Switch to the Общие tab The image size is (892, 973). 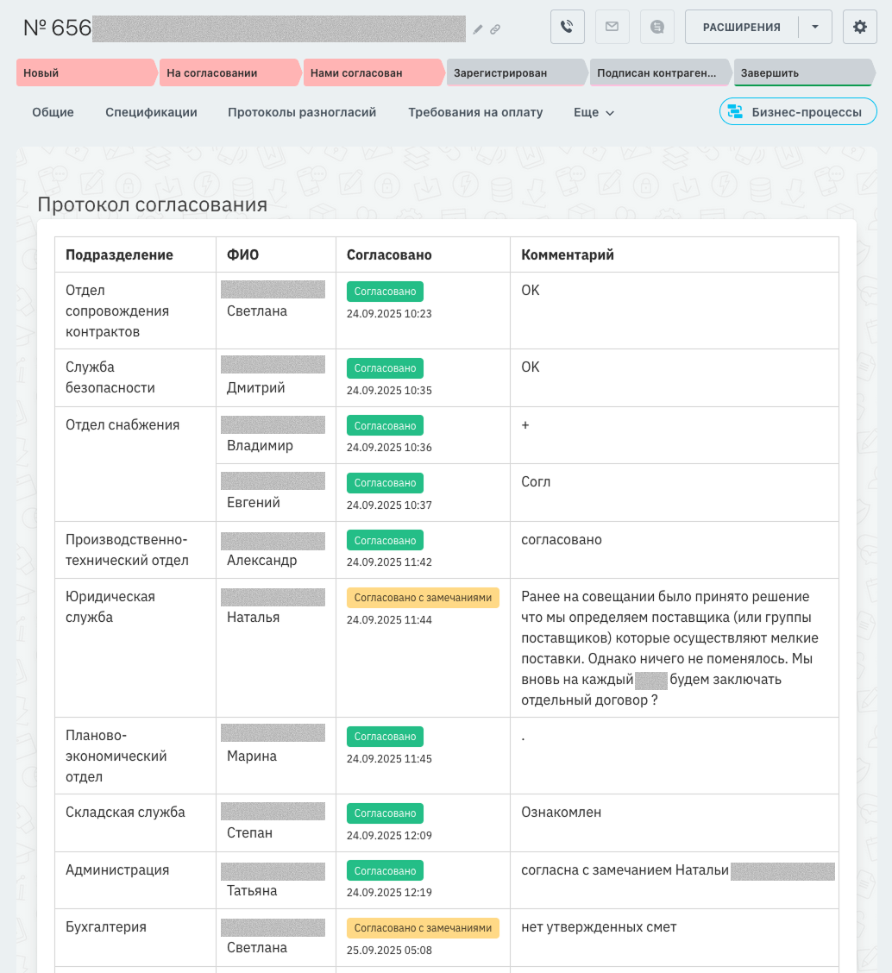click(x=53, y=112)
